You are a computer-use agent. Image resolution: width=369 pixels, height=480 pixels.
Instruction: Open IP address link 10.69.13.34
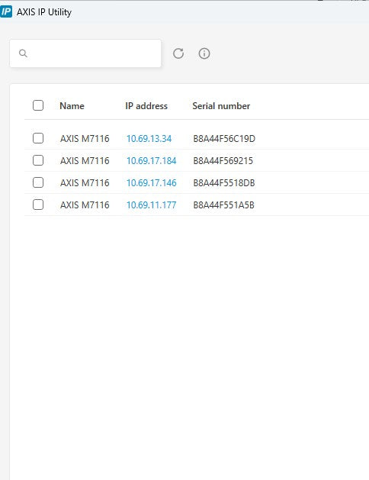pyautogui.click(x=149, y=139)
